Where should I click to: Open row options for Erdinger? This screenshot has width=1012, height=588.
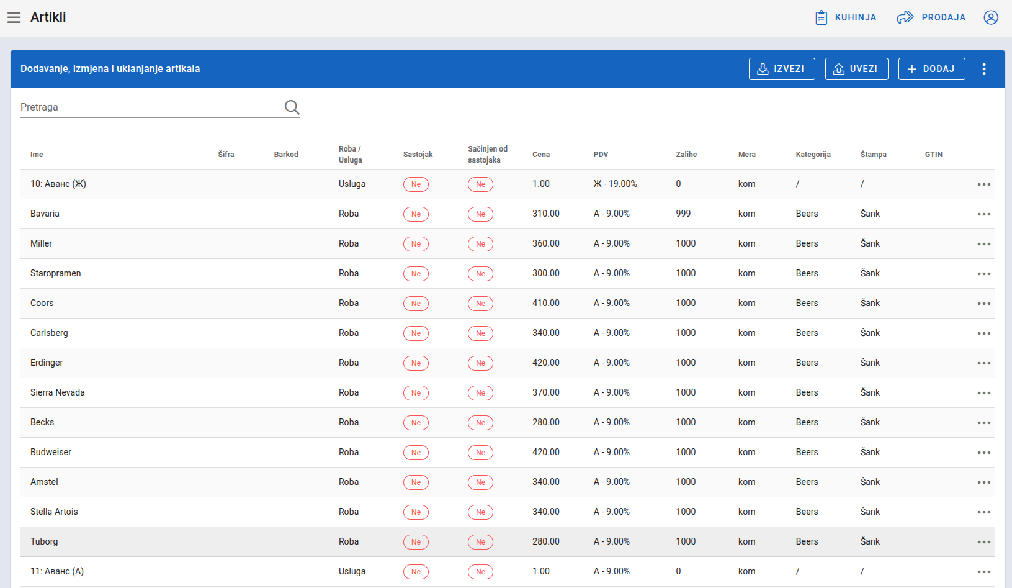tap(984, 363)
